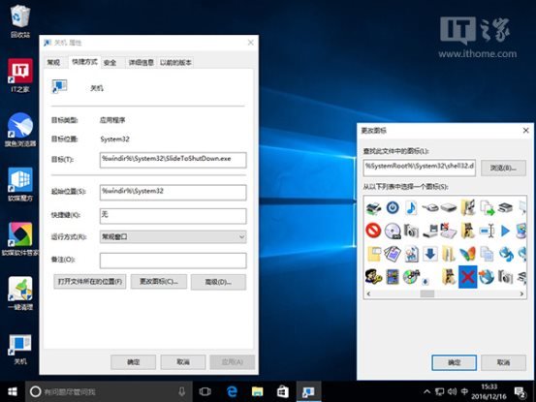Switch to the 以前的版本 tab
The height and width of the screenshot is (402, 536).
tap(175, 62)
